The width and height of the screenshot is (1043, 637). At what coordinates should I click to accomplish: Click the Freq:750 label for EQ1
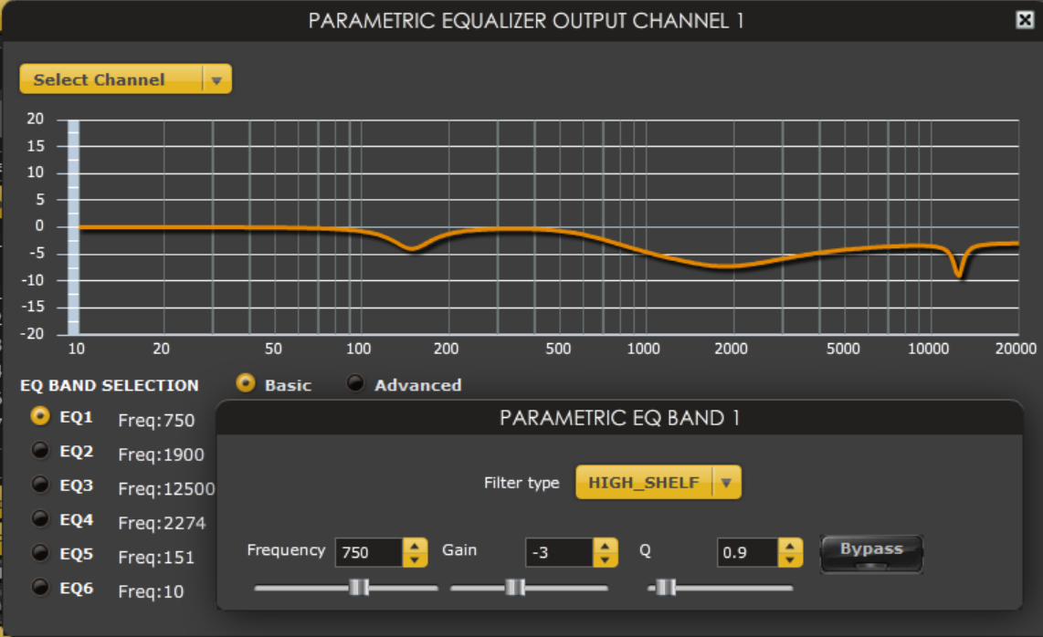pos(156,420)
